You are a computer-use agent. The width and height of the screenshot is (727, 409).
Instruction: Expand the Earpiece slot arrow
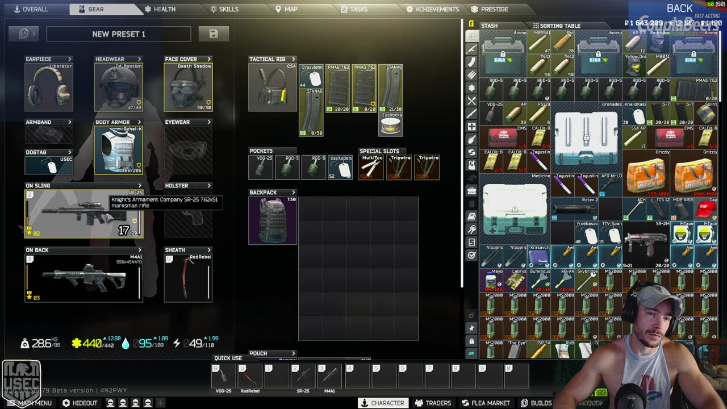point(70,59)
